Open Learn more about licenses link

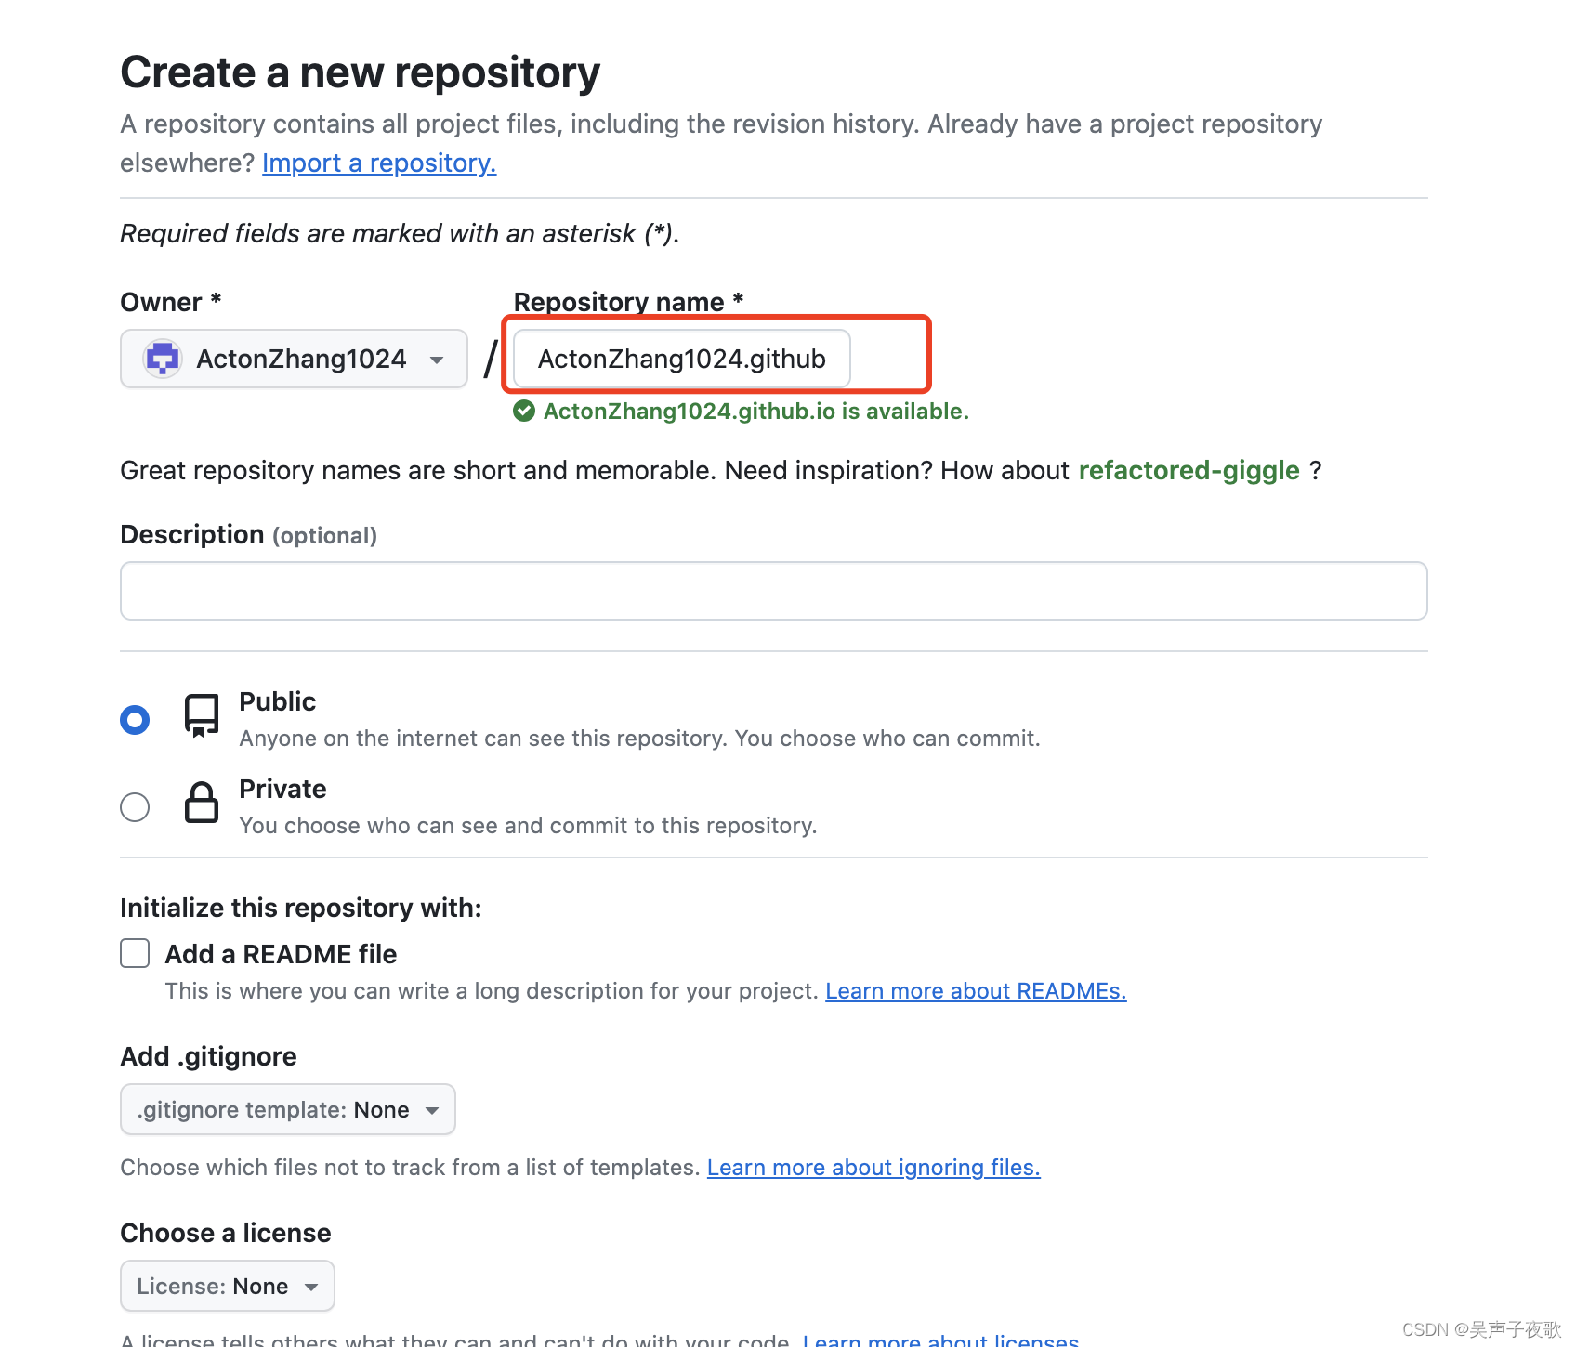[940, 1339]
